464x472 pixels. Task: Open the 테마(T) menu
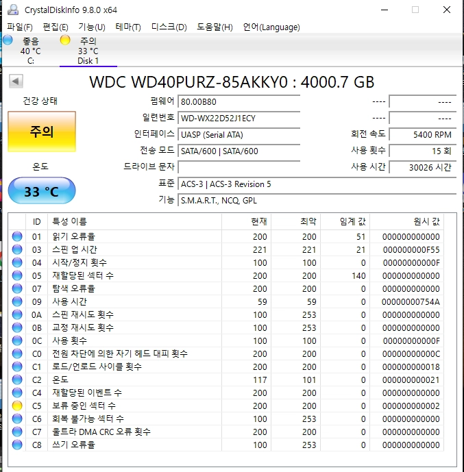[128, 27]
